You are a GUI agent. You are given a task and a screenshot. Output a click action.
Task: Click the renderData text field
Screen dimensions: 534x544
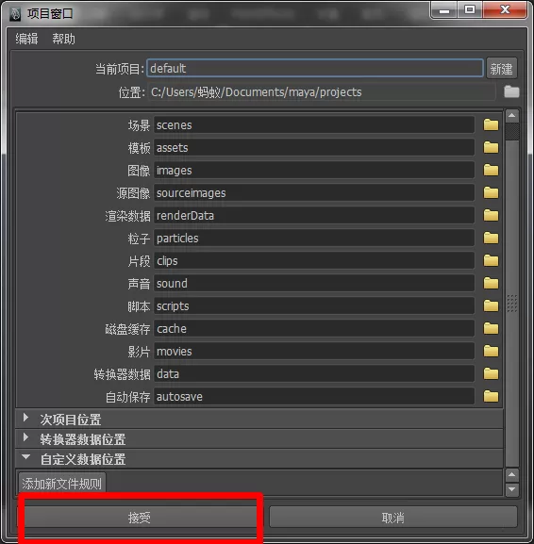pyautogui.click(x=314, y=216)
